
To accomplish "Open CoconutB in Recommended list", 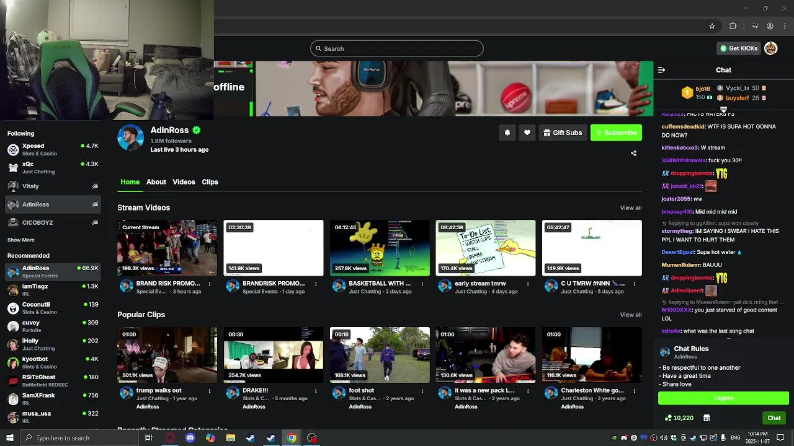I will pos(53,308).
